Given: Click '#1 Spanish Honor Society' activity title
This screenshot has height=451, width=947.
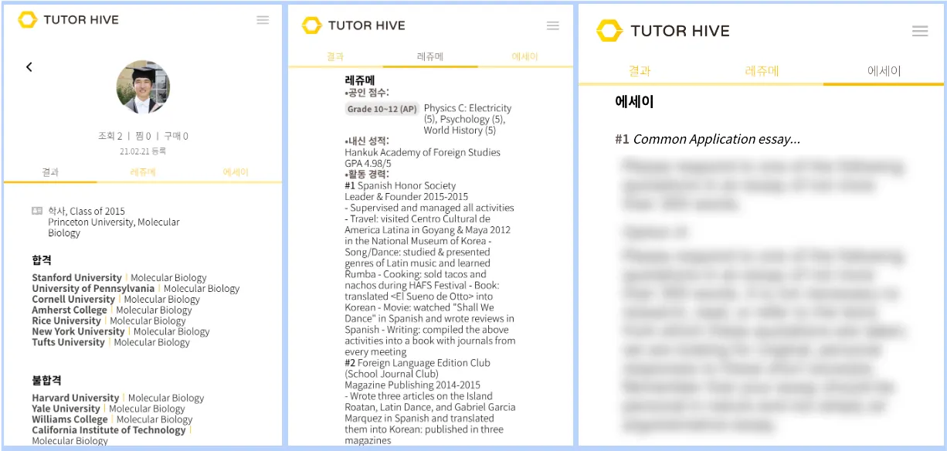Looking at the screenshot, I should tap(400, 185).
